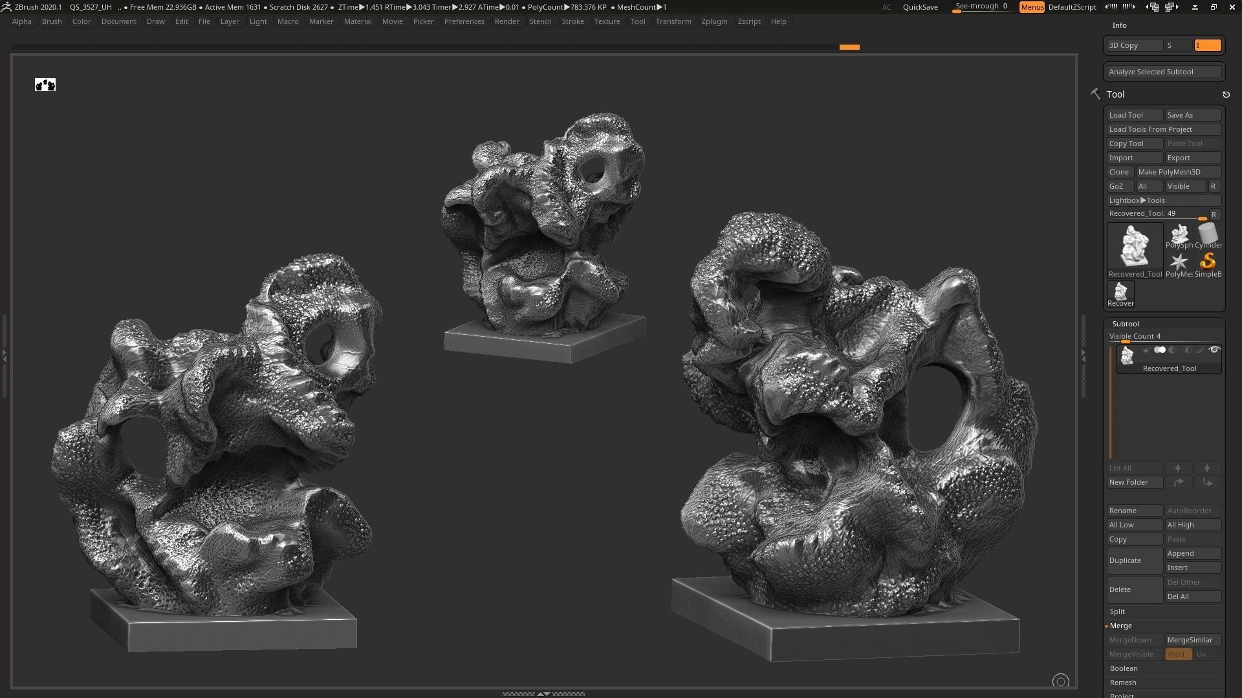Select the Recovered_Tool subtool row thumbnail
1242x698 pixels.
(x=1127, y=356)
